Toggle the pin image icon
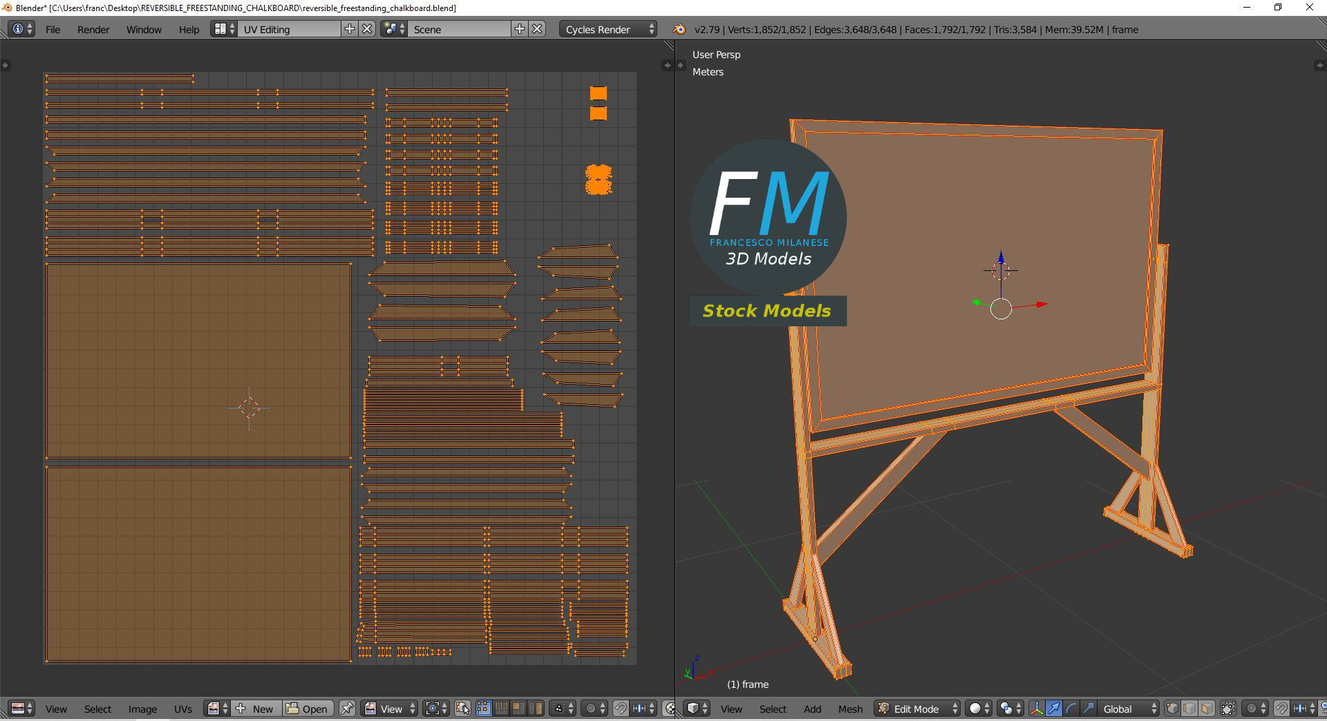 tap(347, 709)
